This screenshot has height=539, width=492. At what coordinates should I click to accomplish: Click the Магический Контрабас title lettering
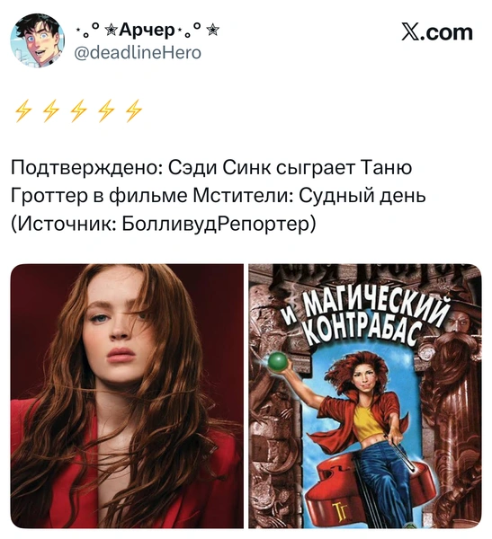pyautogui.click(x=366, y=322)
